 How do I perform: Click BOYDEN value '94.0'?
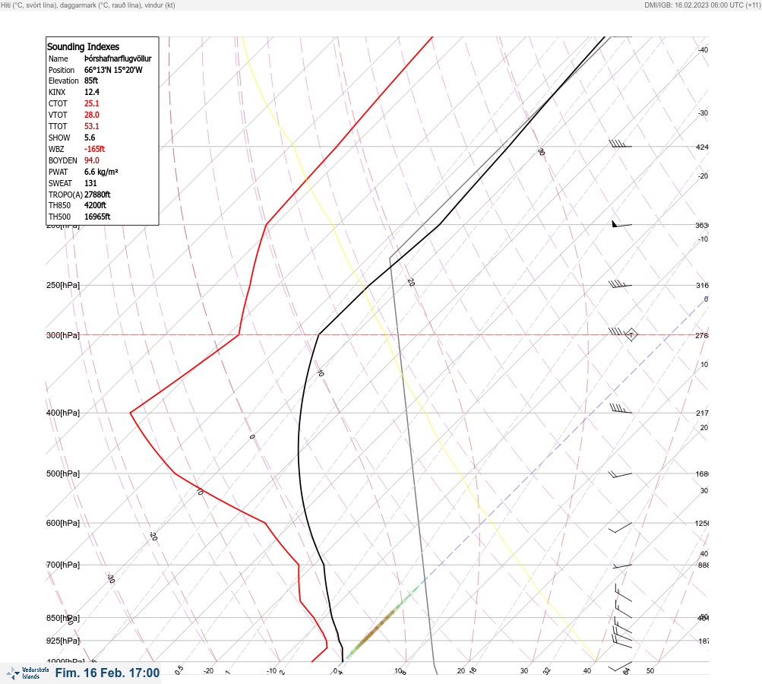(x=92, y=160)
